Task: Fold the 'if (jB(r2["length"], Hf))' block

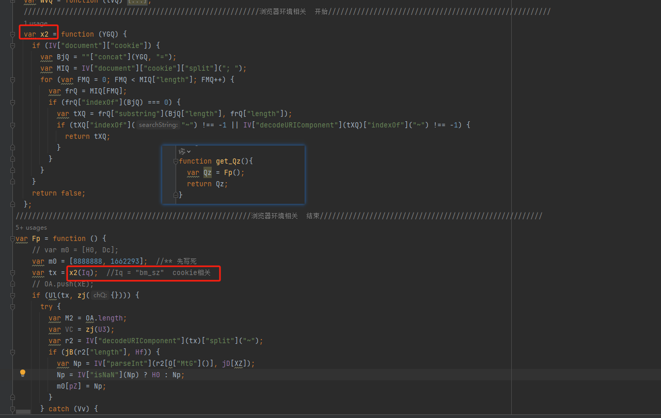Action: [12, 352]
